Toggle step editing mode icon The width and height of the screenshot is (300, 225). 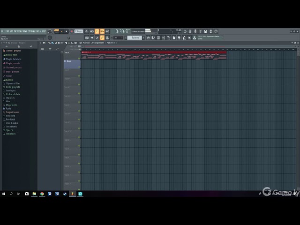(97, 37)
